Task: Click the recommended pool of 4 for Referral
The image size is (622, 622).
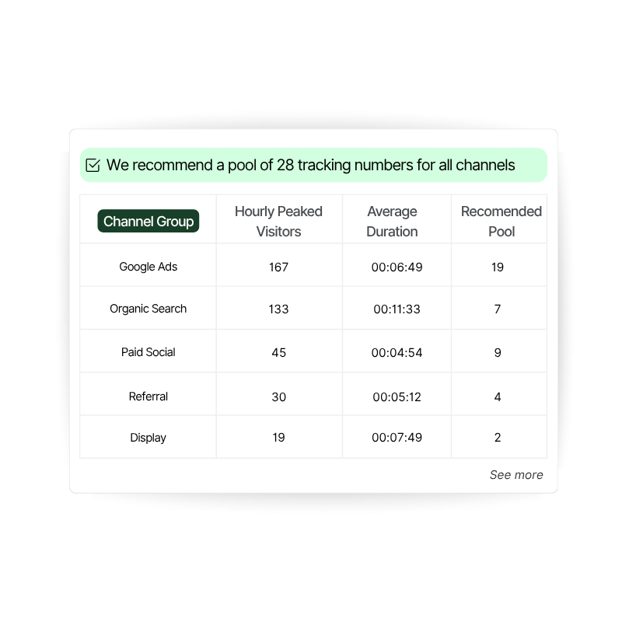Action: point(498,396)
